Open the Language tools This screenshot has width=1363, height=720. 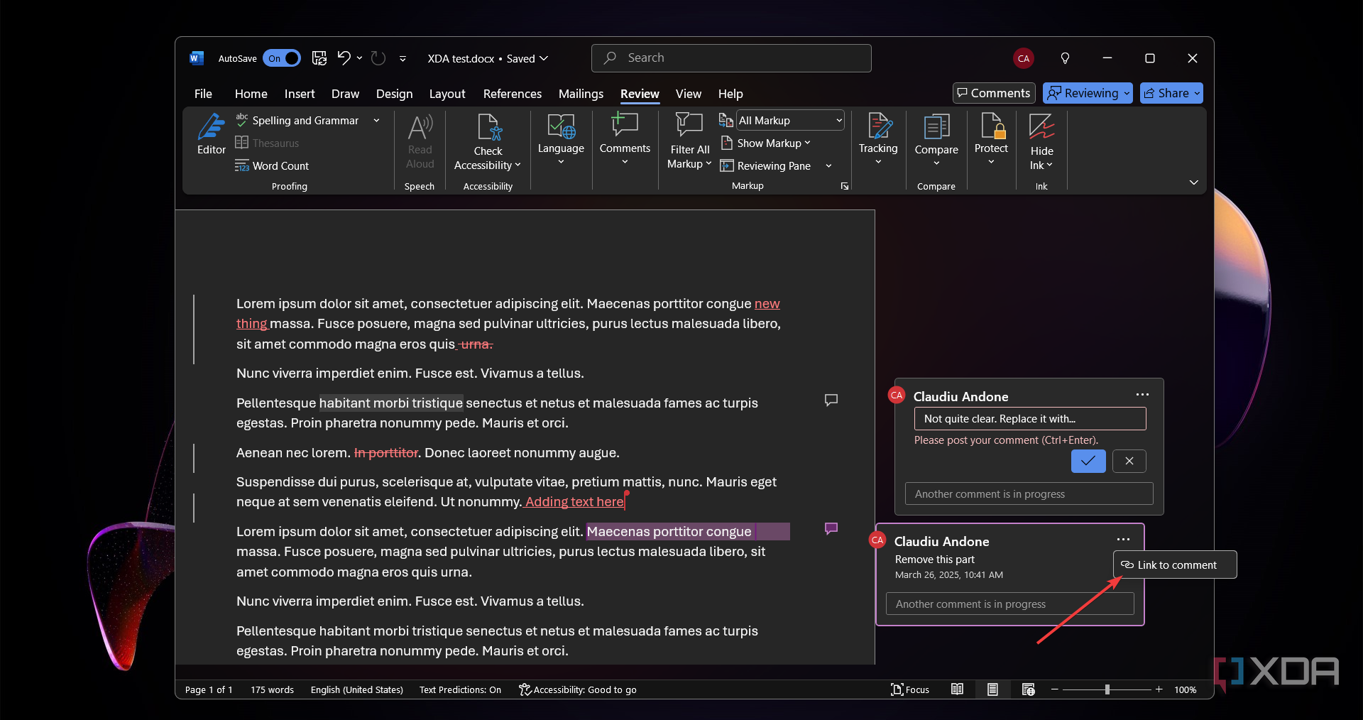click(561, 139)
